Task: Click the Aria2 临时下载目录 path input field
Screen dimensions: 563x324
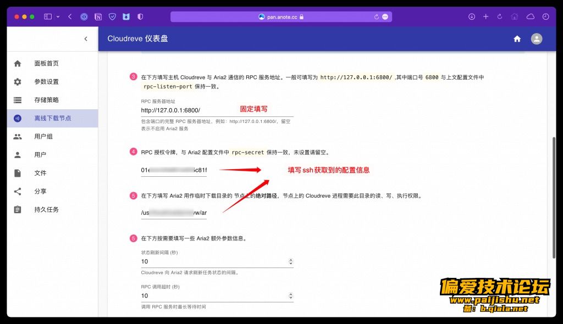Action: coord(174,213)
